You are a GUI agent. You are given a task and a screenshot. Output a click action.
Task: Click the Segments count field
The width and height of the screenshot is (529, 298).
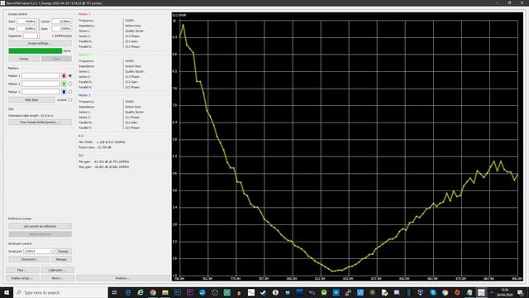pyautogui.click(x=31, y=36)
